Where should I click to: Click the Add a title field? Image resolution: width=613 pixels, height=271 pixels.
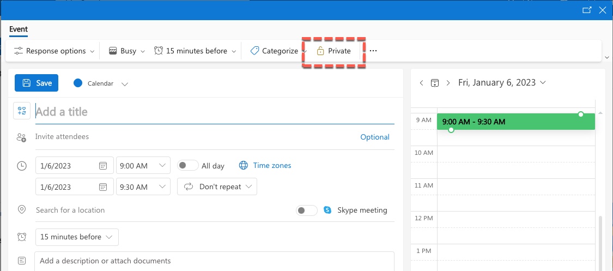(215, 112)
